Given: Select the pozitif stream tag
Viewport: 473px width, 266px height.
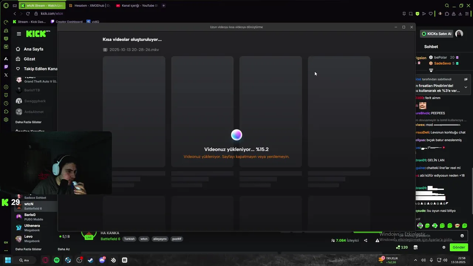Looking at the screenshot, I should point(177,239).
